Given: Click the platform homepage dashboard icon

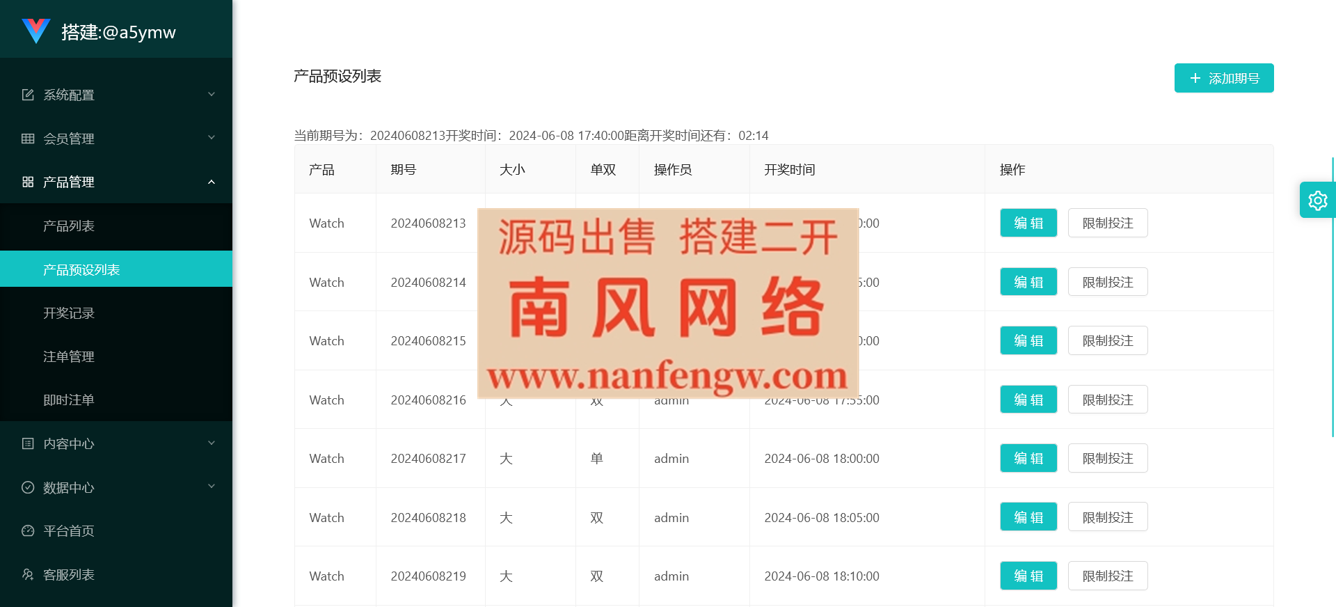Looking at the screenshot, I should click(x=28, y=530).
